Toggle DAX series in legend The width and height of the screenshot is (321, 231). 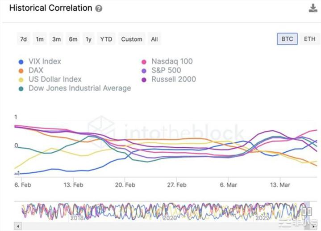pos(36,71)
